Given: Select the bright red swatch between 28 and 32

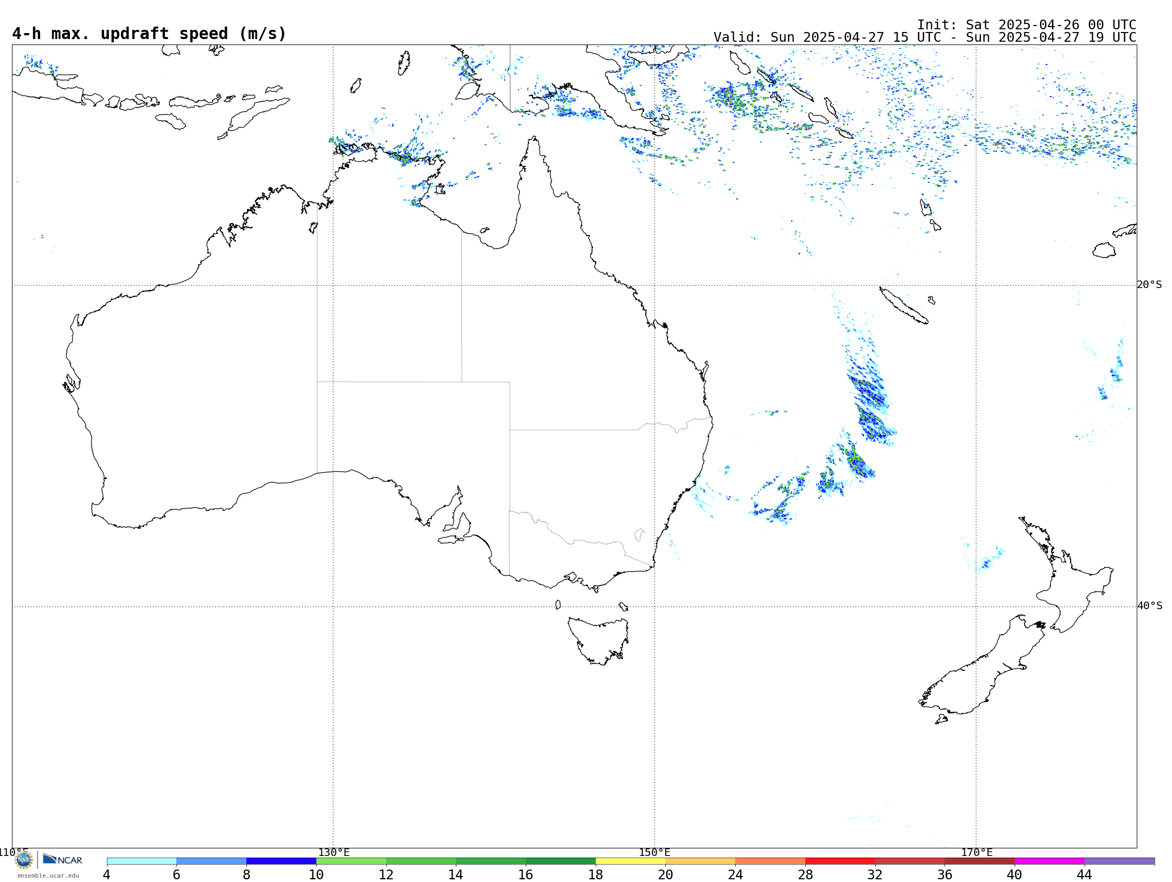Looking at the screenshot, I should (x=840, y=861).
